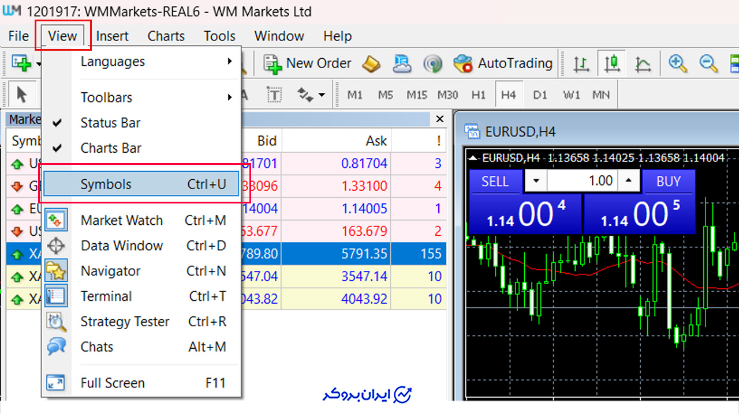Viewport: 739px width, 415px height.
Task: Zoom in on the chart
Action: [678, 63]
